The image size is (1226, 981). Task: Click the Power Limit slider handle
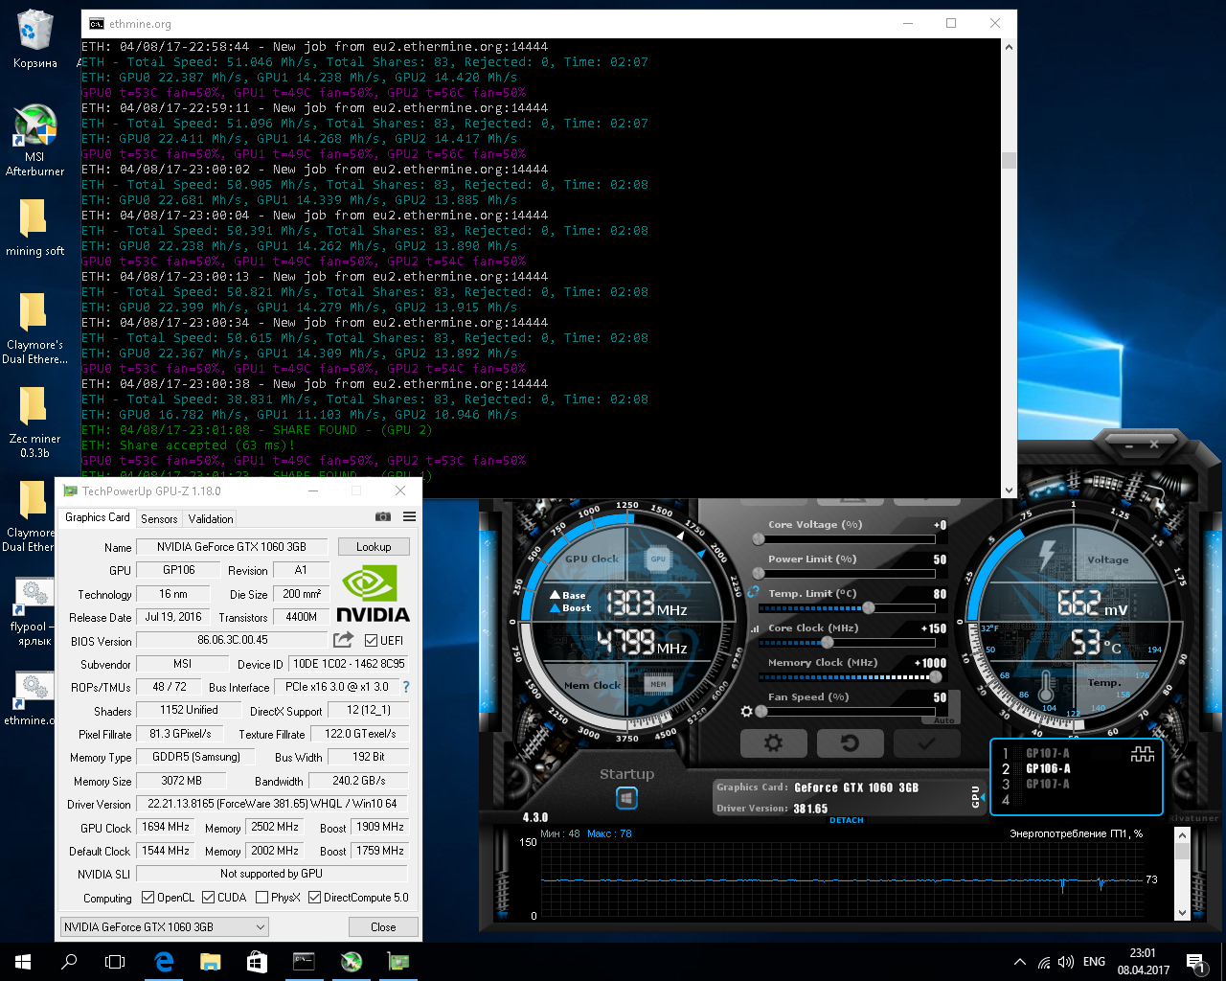click(760, 574)
